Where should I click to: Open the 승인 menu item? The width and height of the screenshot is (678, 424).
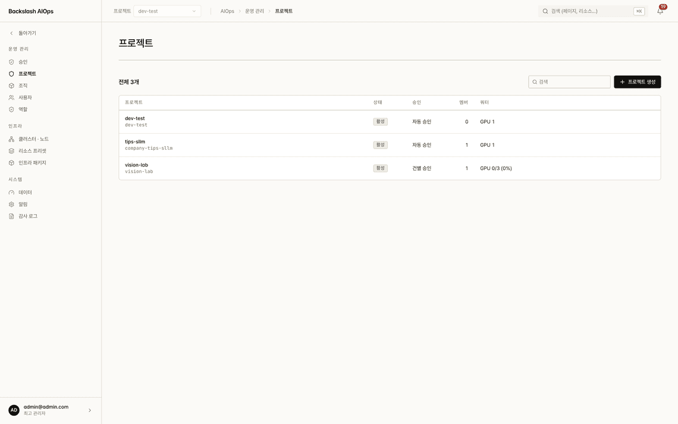(x=23, y=62)
